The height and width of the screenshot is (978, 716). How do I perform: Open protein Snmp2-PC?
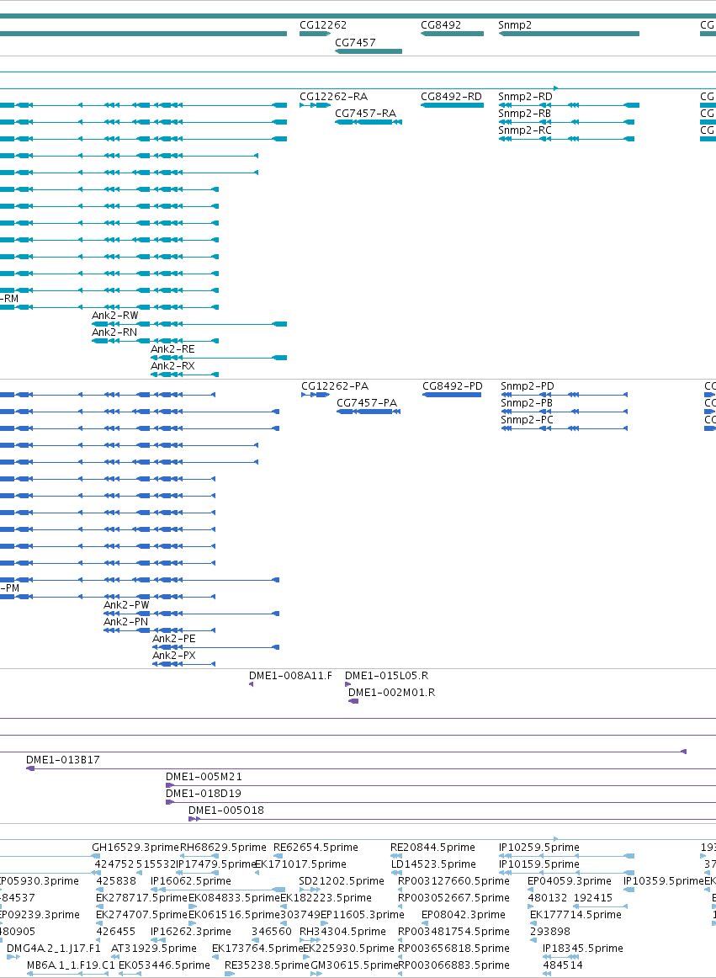click(x=527, y=420)
